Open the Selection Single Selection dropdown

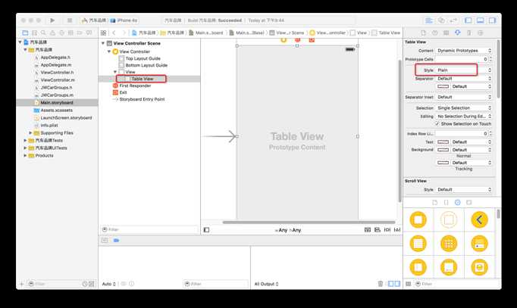click(464, 108)
